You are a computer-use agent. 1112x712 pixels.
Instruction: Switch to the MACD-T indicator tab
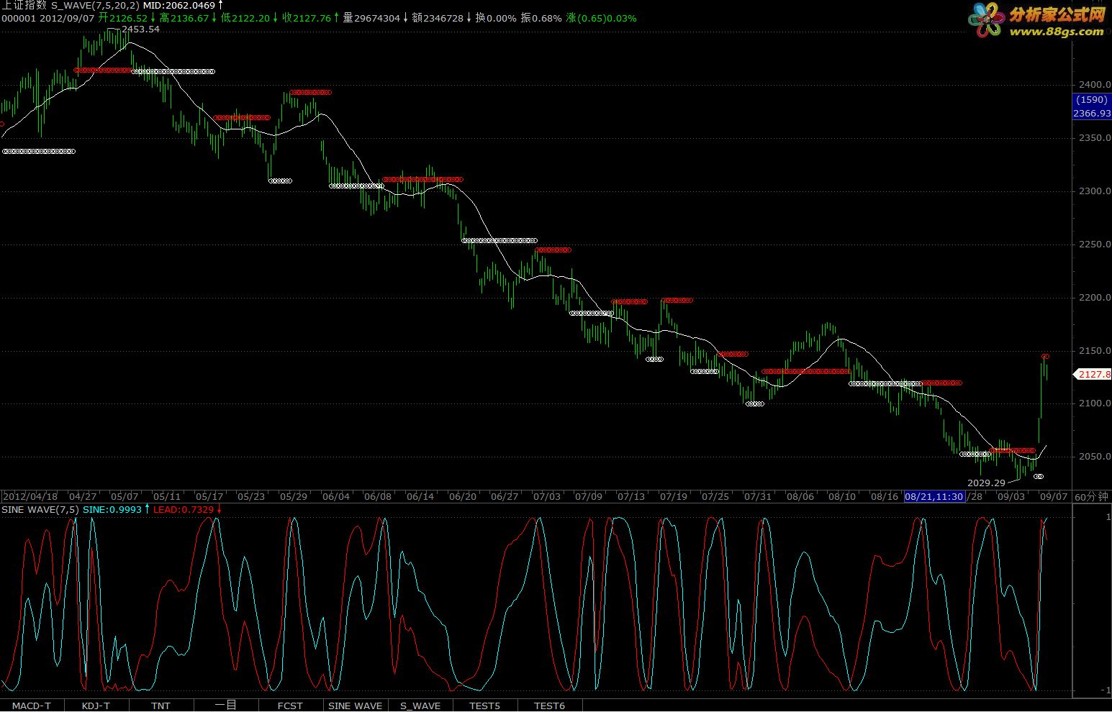[x=32, y=706]
